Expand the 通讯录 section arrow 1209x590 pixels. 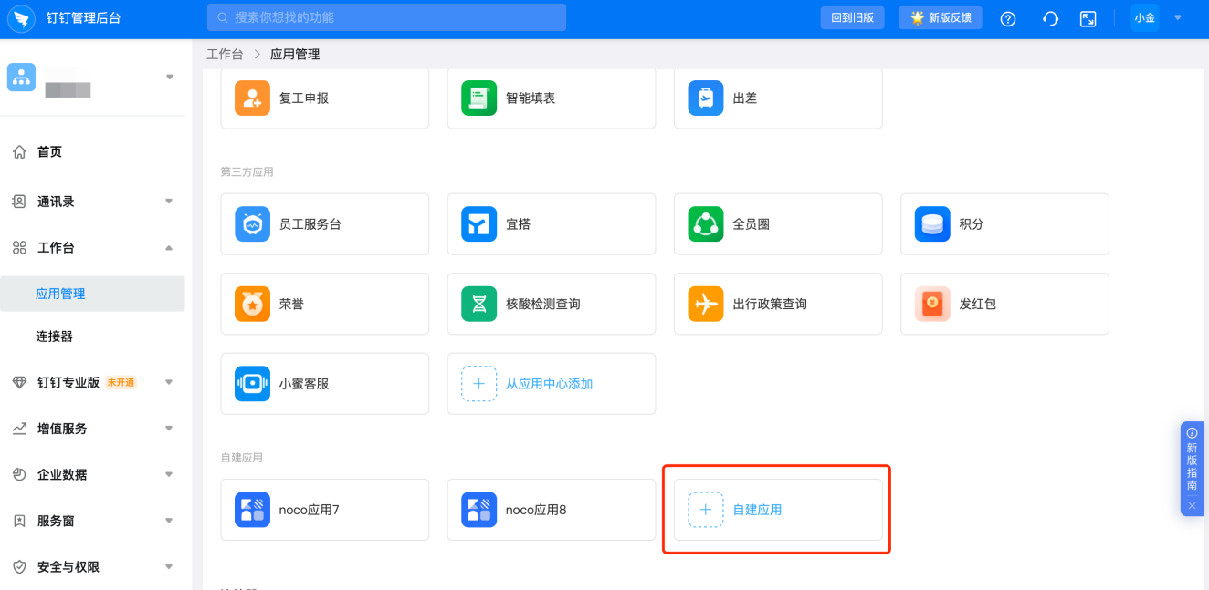point(169,202)
